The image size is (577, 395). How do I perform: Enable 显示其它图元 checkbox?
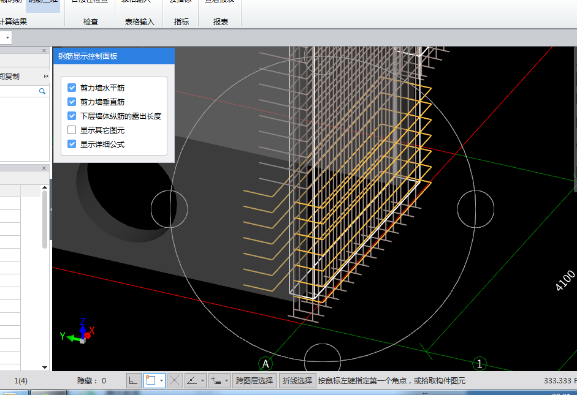point(72,130)
